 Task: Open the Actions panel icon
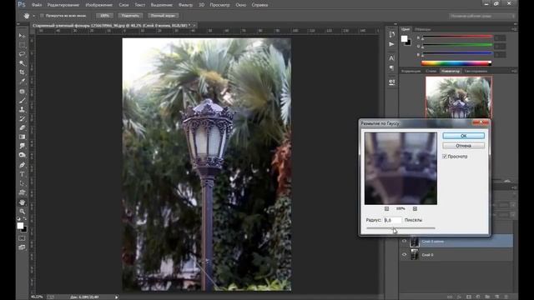(391, 44)
